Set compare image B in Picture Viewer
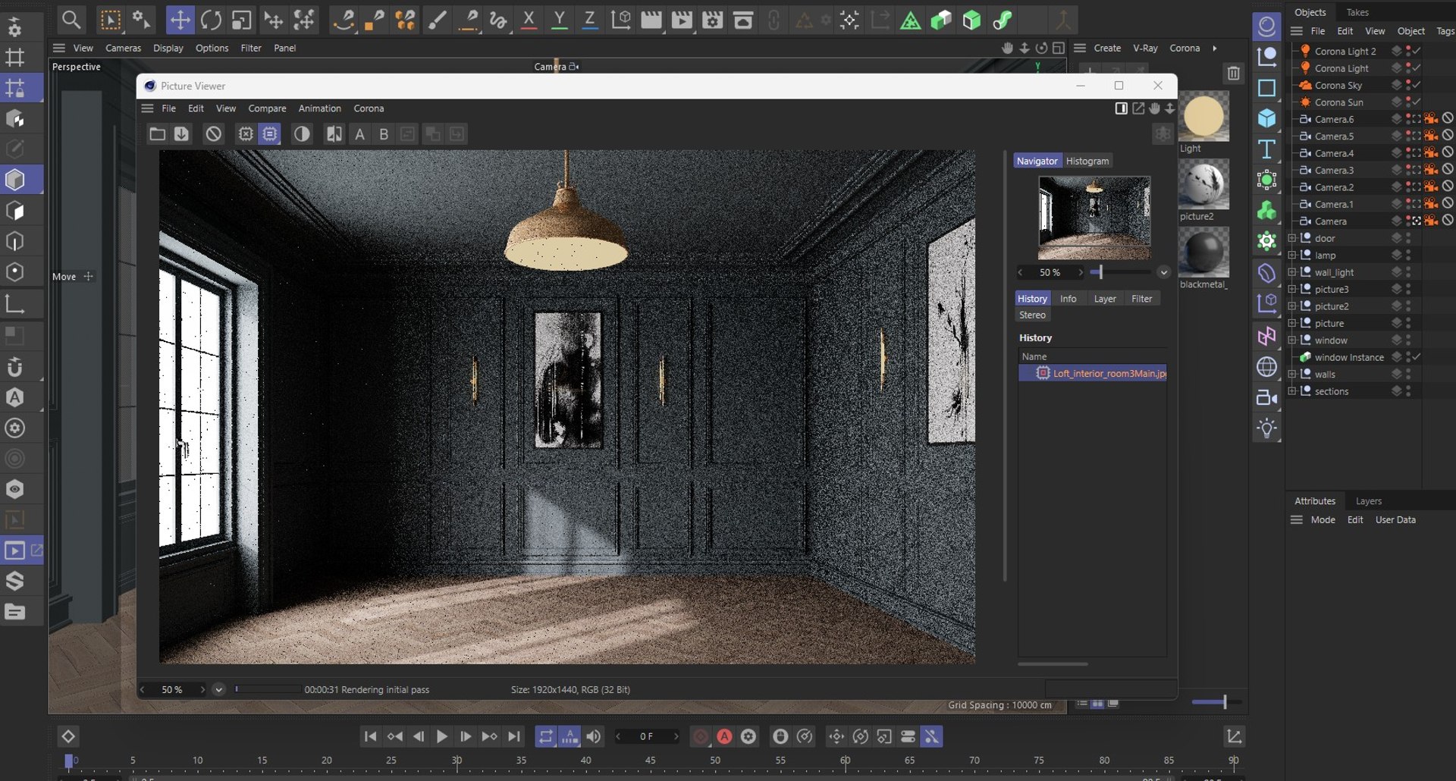The height and width of the screenshot is (781, 1456). [x=384, y=134]
